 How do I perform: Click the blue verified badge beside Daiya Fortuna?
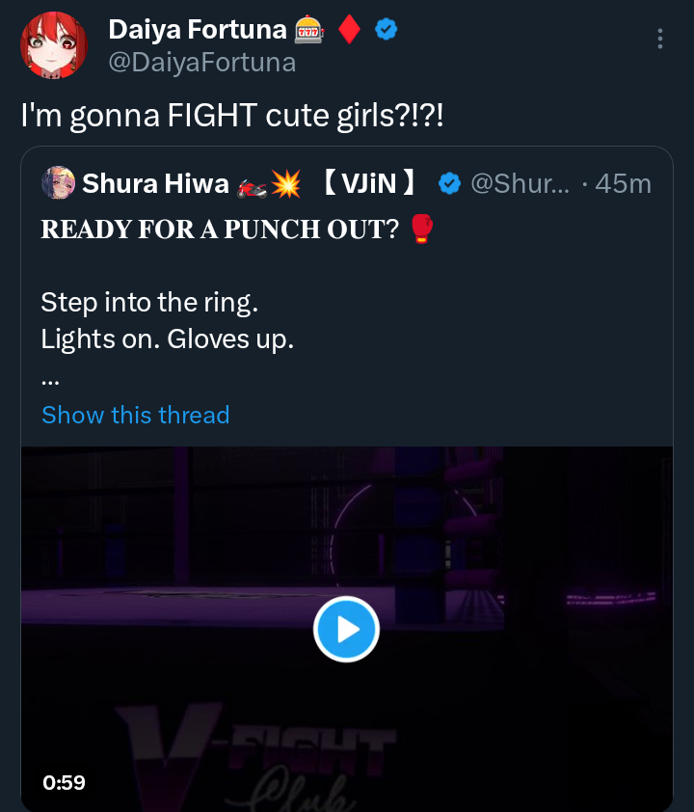coord(387,30)
